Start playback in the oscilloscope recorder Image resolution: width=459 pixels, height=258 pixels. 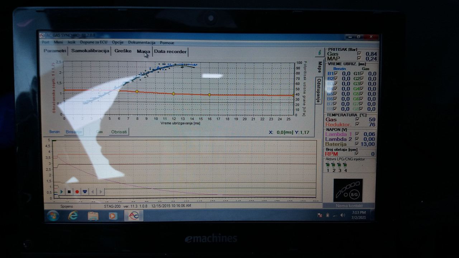tap(62, 192)
